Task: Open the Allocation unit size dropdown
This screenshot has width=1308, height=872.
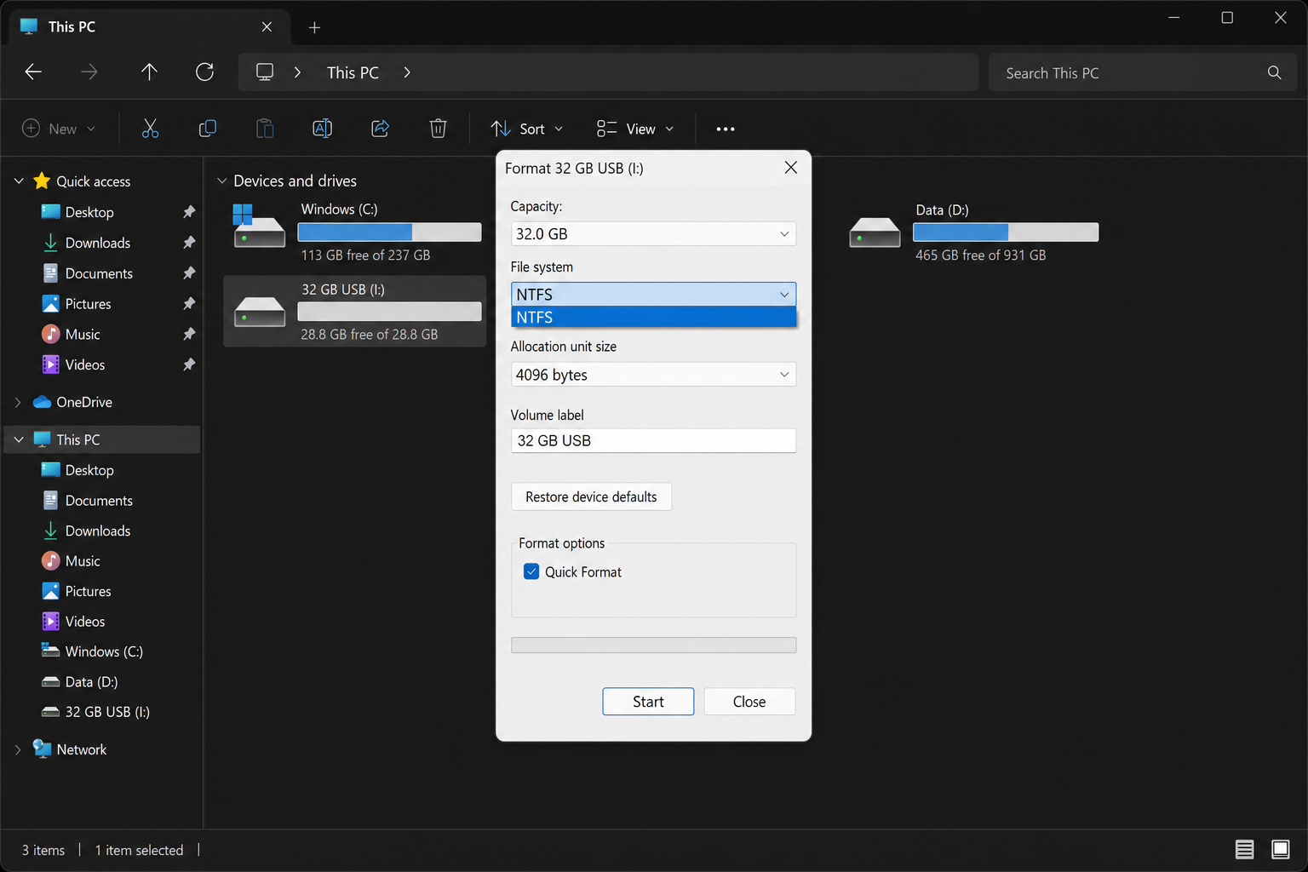Action: [x=653, y=375]
